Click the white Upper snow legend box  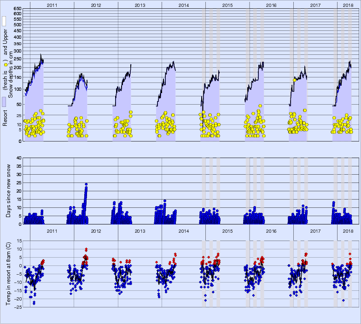[x=3, y=21]
